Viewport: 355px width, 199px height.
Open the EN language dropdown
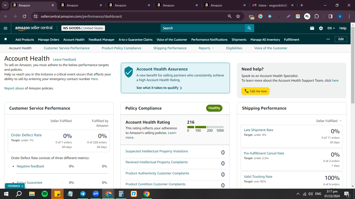point(331,28)
